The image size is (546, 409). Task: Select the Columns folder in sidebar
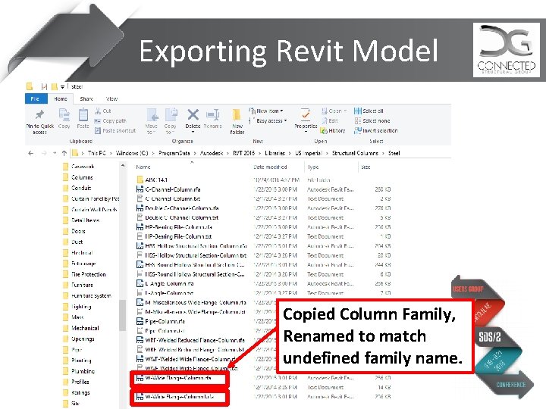click(77, 177)
